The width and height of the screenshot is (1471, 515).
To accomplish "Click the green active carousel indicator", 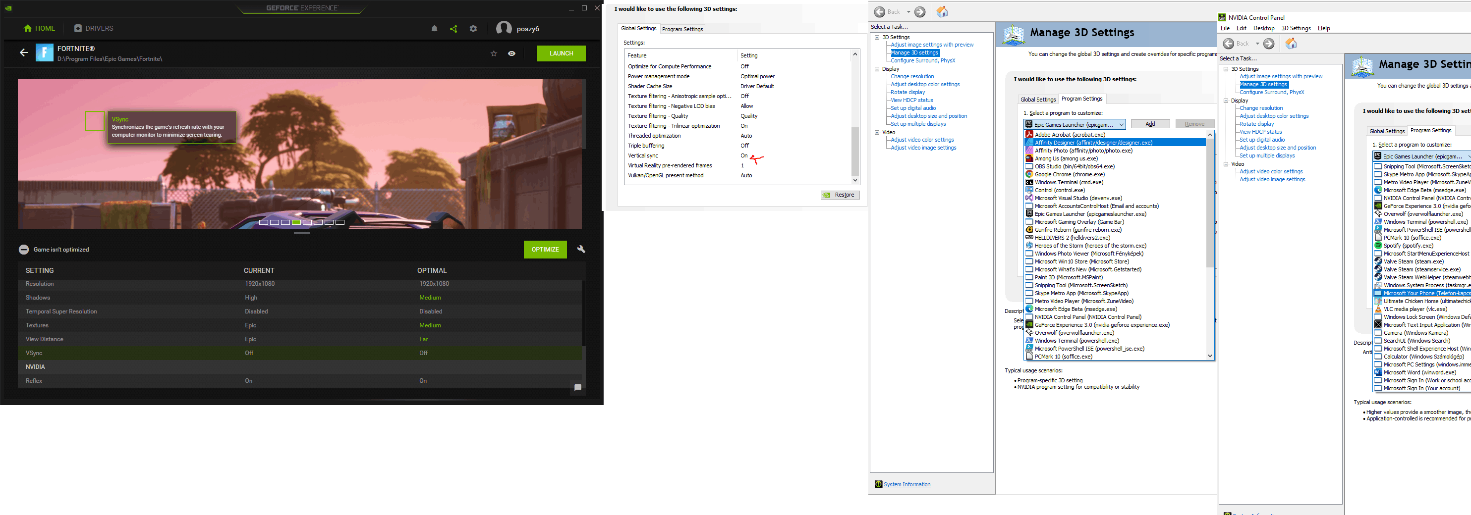I will tap(296, 222).
